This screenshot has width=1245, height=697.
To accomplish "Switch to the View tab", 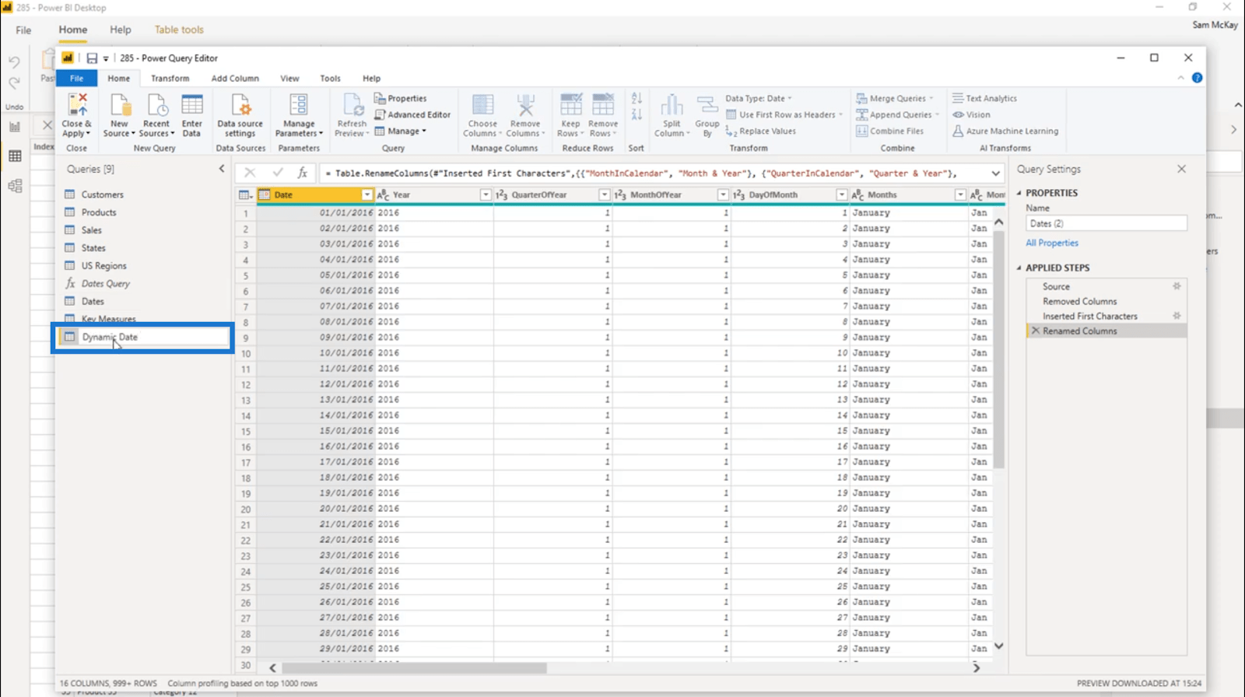I will point(289,79).
